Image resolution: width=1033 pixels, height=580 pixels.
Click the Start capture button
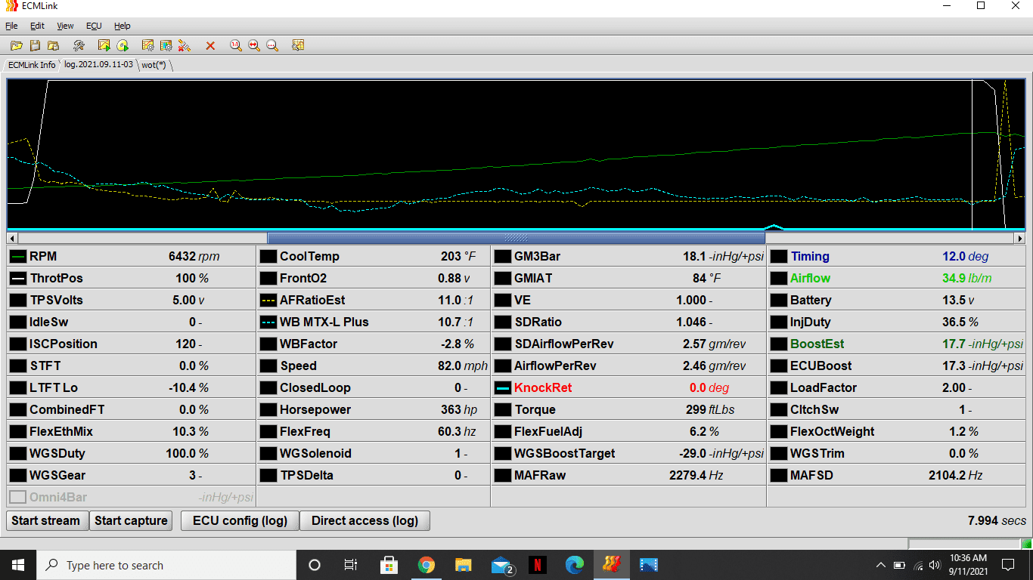point(131,520)
